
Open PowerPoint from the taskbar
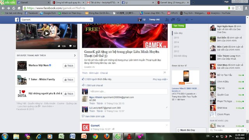click(84, 136)
